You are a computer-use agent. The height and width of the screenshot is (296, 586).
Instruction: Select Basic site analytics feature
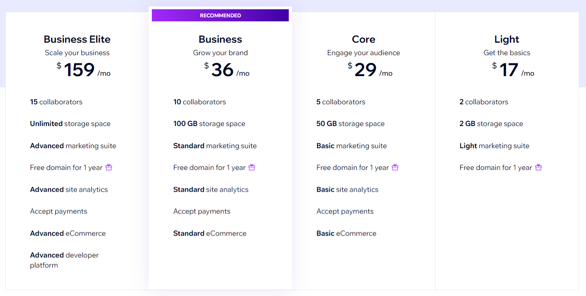point(348,189)
